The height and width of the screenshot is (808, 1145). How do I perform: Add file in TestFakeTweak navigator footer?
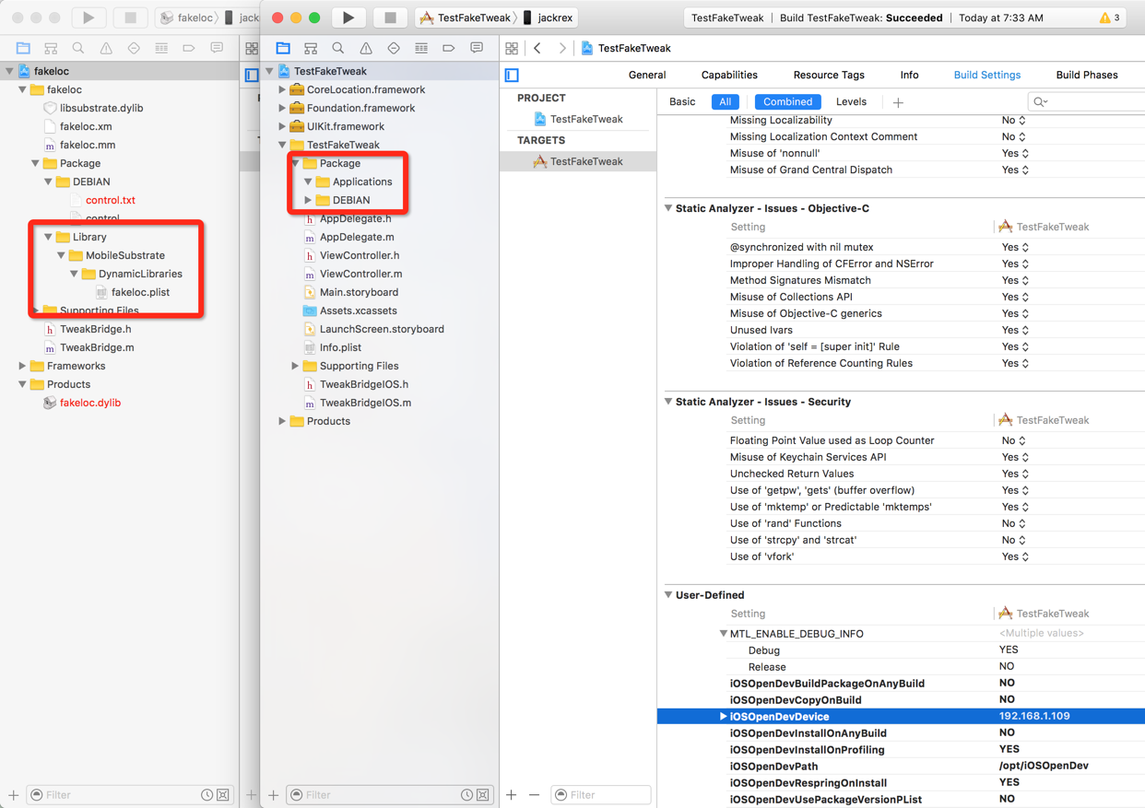274,794
